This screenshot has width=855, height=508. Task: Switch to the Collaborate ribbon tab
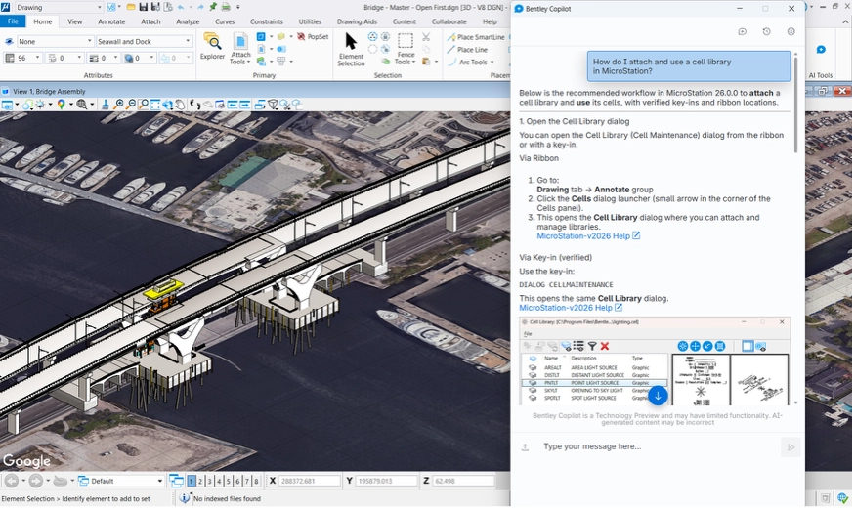pos(449,21)
